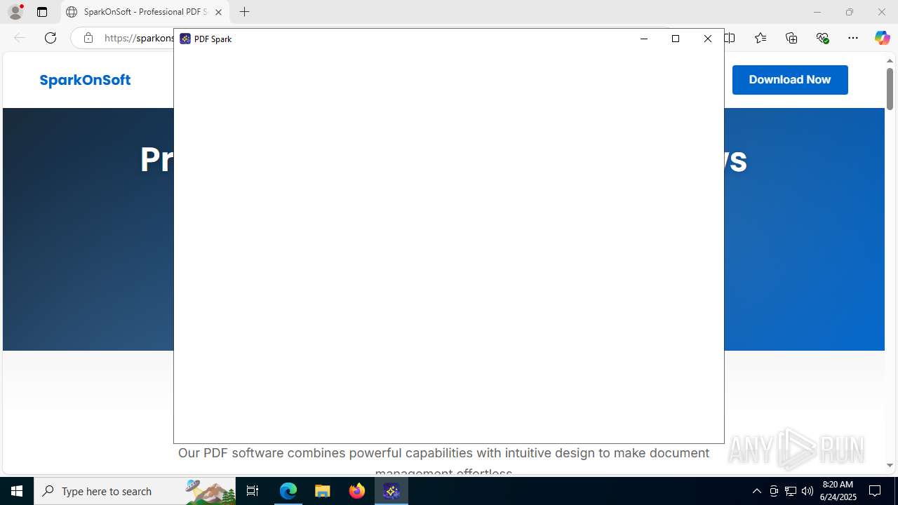This screenshot has width=898, height=505.
Task: View site information padlock icon
Action: (x=88, y=38)
